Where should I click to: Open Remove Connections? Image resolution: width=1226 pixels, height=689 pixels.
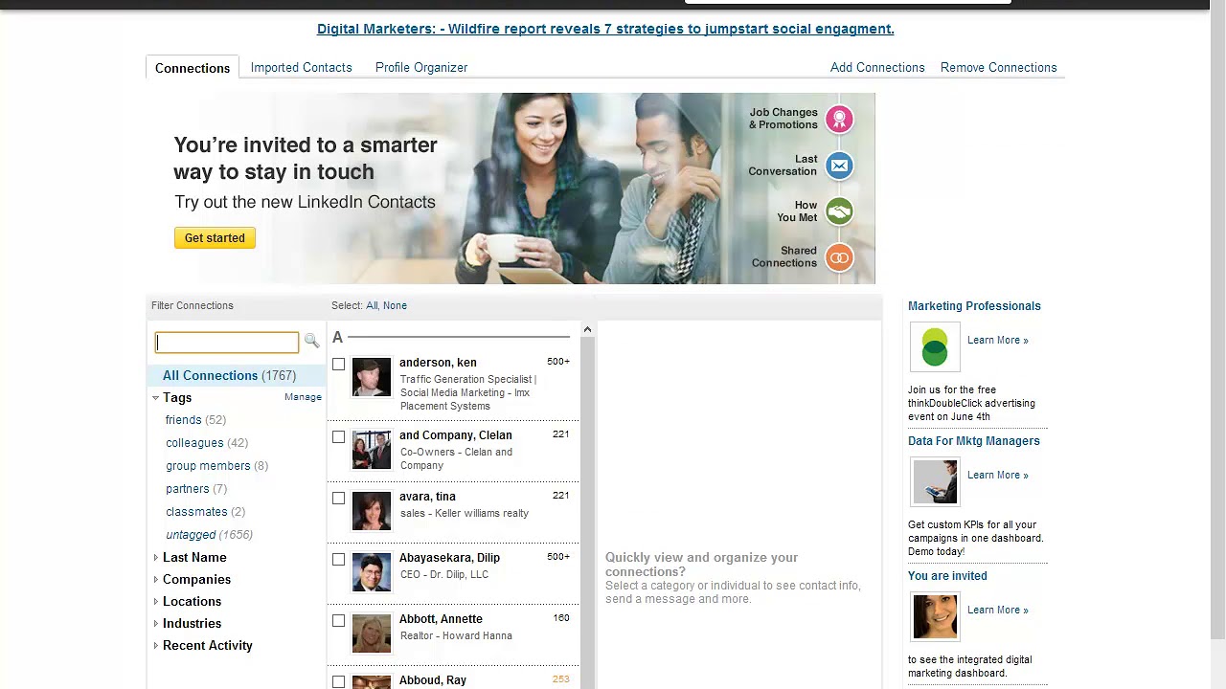coord(999,67)
